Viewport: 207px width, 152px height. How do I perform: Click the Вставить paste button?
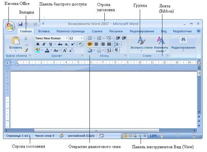(16, 43)
